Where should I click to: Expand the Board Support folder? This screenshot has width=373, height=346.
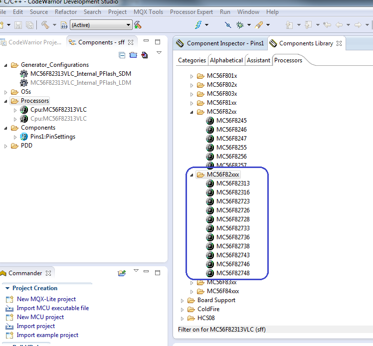[x=182, y=301]
